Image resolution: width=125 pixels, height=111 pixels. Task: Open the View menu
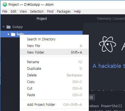tap(23, 12)
